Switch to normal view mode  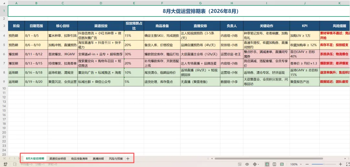(x=267, y=164)
